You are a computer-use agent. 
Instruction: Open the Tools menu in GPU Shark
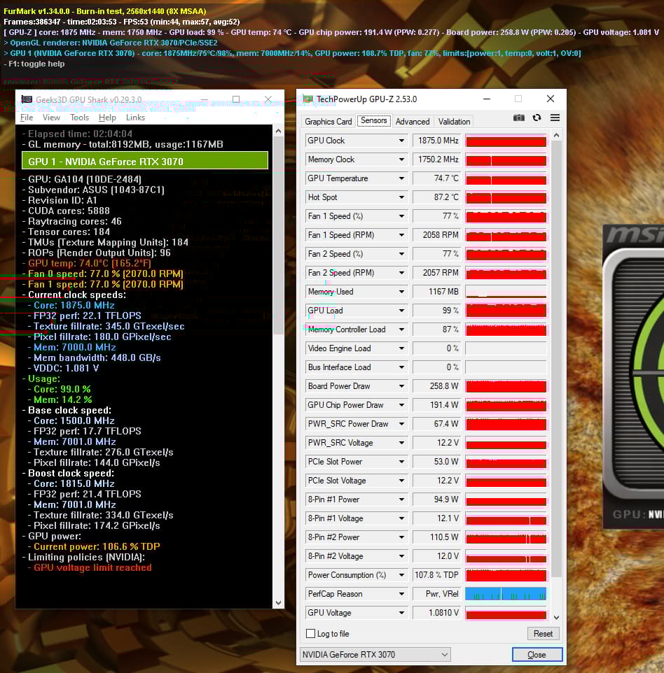[x=79, y=118]
